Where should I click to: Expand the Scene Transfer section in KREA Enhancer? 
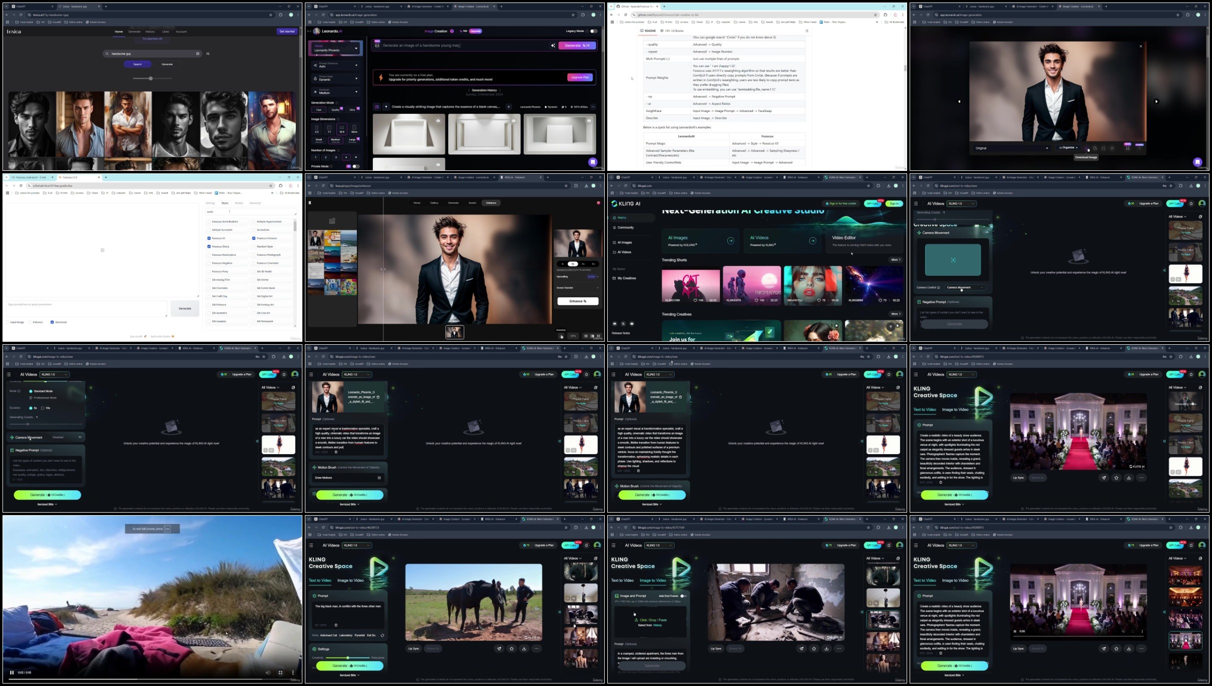[578, 288]
